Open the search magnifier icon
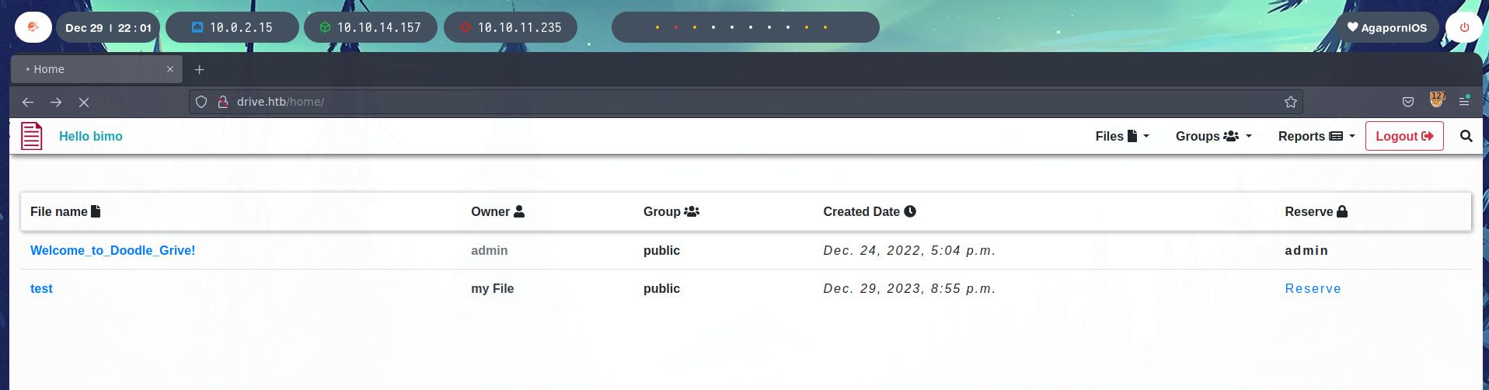The width and height of the screenshot is (1489, 390). pos(1466,136)
